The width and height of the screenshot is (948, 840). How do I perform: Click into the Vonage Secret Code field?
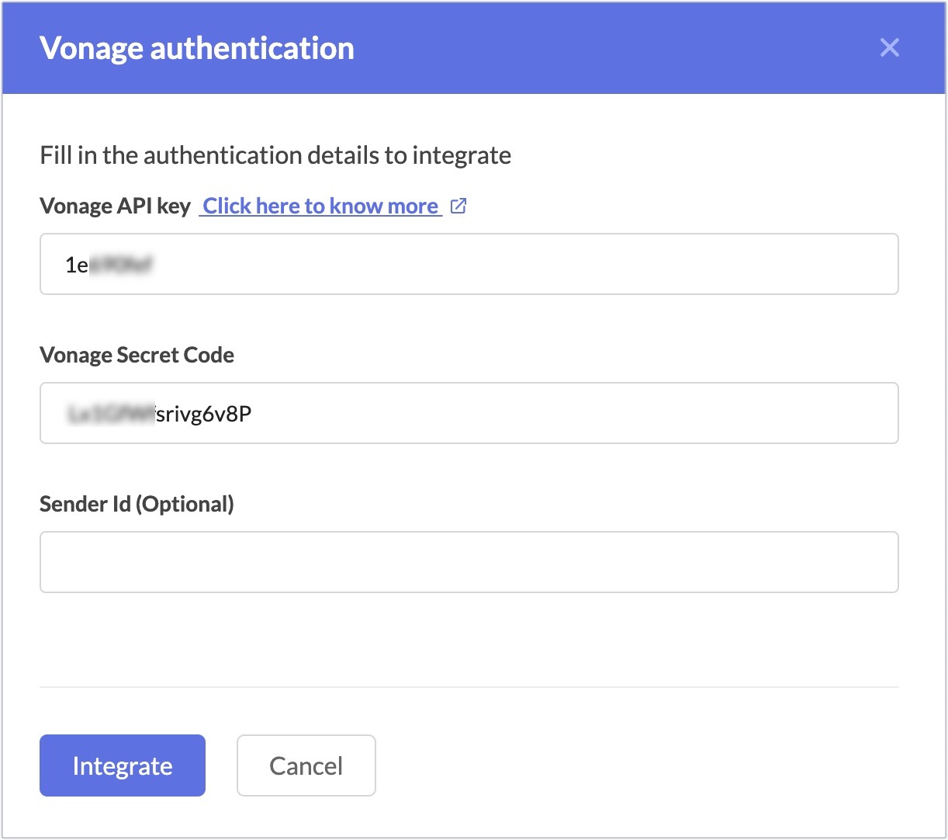click(469, 413)
